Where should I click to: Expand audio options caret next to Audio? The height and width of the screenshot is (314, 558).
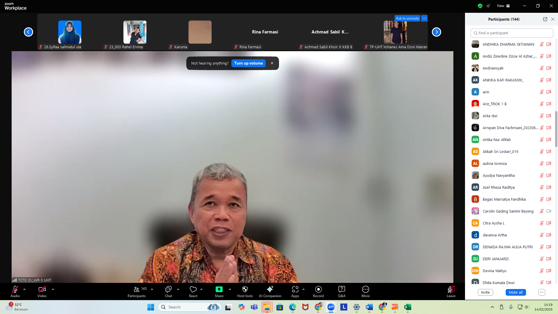(x=24, y=289)
